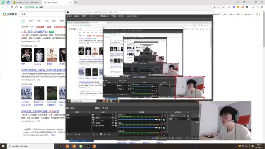Open OBS 帮助(H) menu
This screenshot has height=149, width=265.
pyautogui.click(x=122, y=16)
